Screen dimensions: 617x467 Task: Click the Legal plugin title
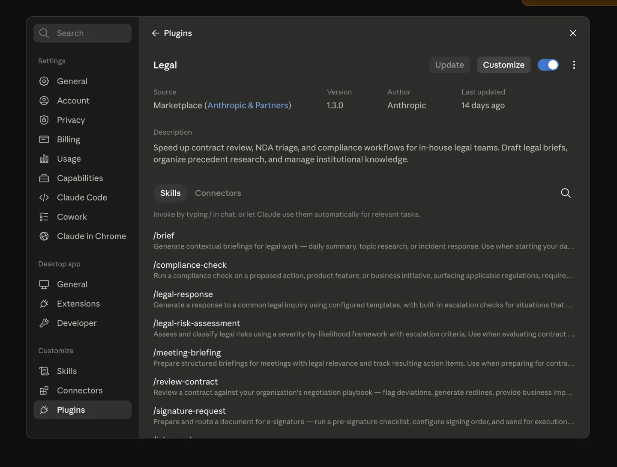pos(165,65)
